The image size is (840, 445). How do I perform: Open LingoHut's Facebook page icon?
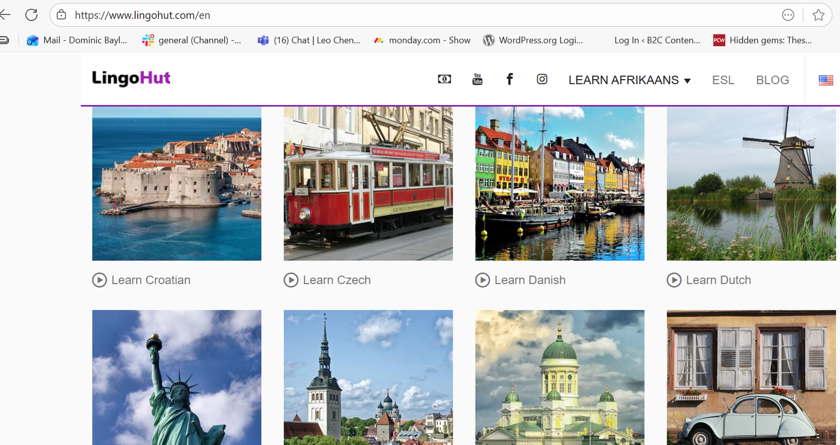[509, 79]
